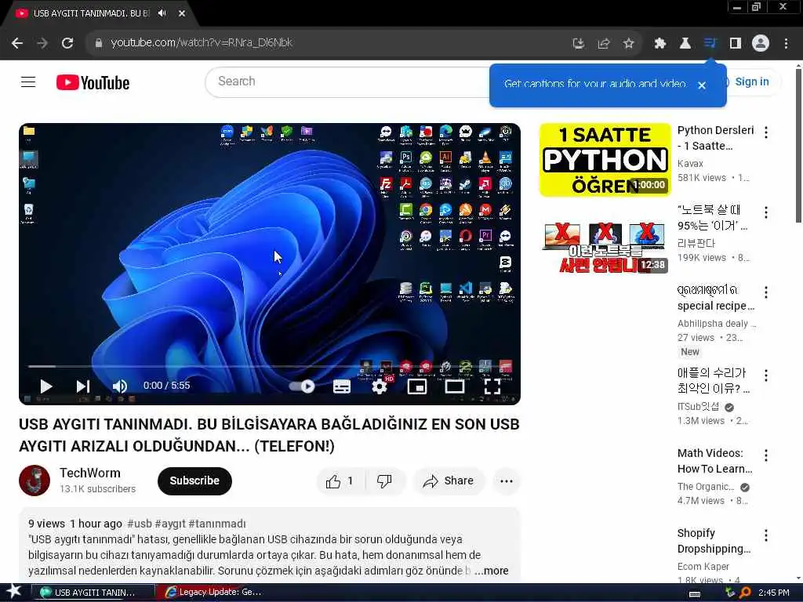This screenshot has height=602, width=803.
Task: Open the Chrome three-dot menu
Action: [x=786, y=44]
